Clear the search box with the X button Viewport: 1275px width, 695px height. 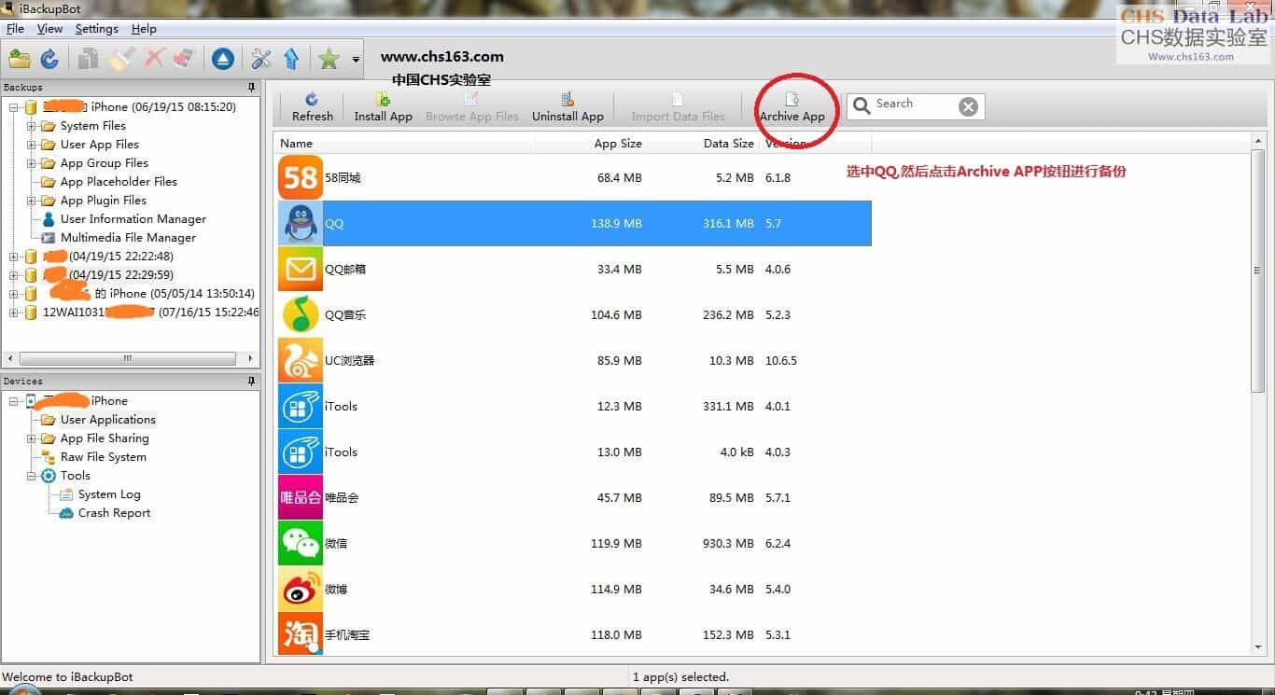(969, 106)
